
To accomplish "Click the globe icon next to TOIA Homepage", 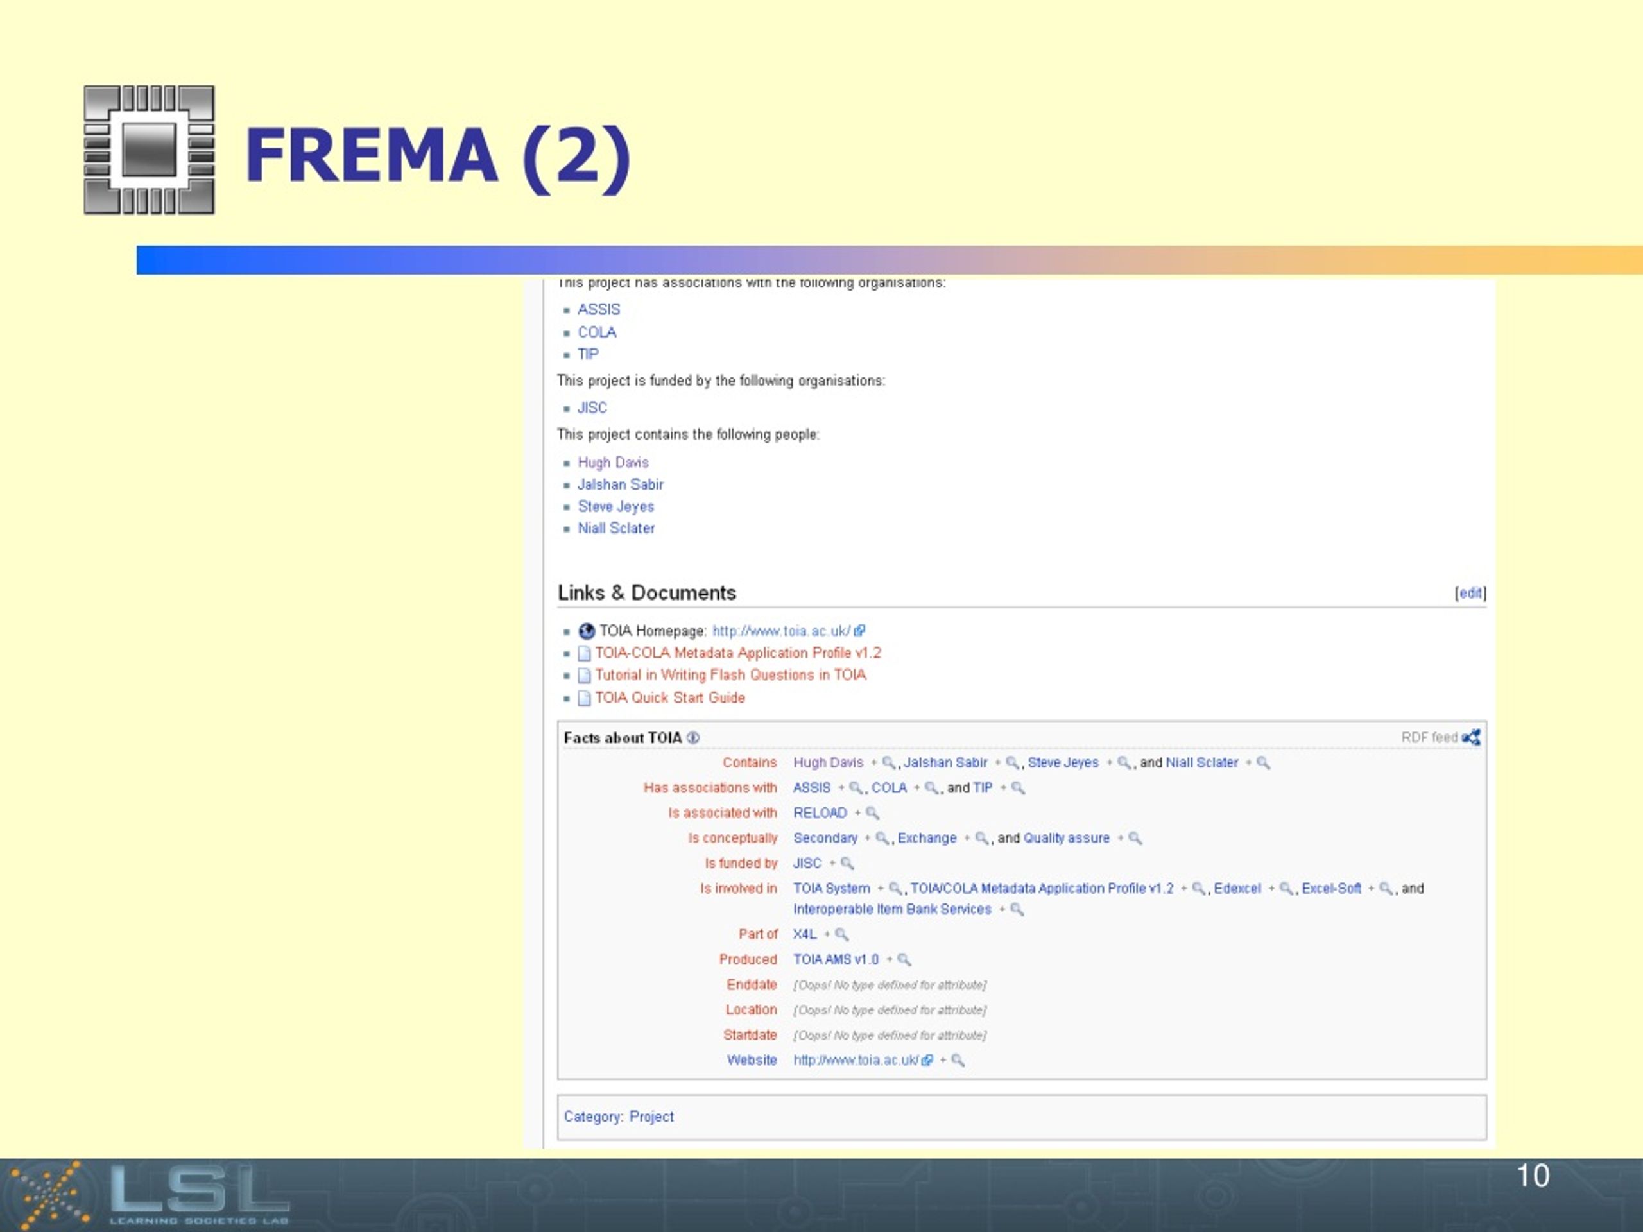I will click(x=586, y=631).
